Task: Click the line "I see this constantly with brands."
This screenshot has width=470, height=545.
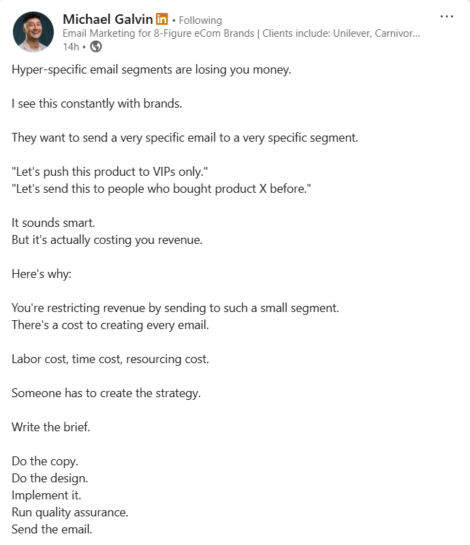Action: [97, 104]
